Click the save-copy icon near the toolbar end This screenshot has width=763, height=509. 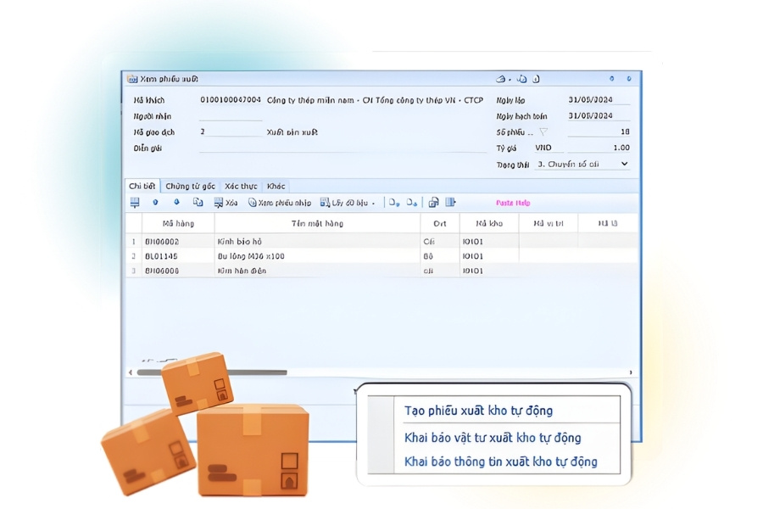[x=433, y=203]
